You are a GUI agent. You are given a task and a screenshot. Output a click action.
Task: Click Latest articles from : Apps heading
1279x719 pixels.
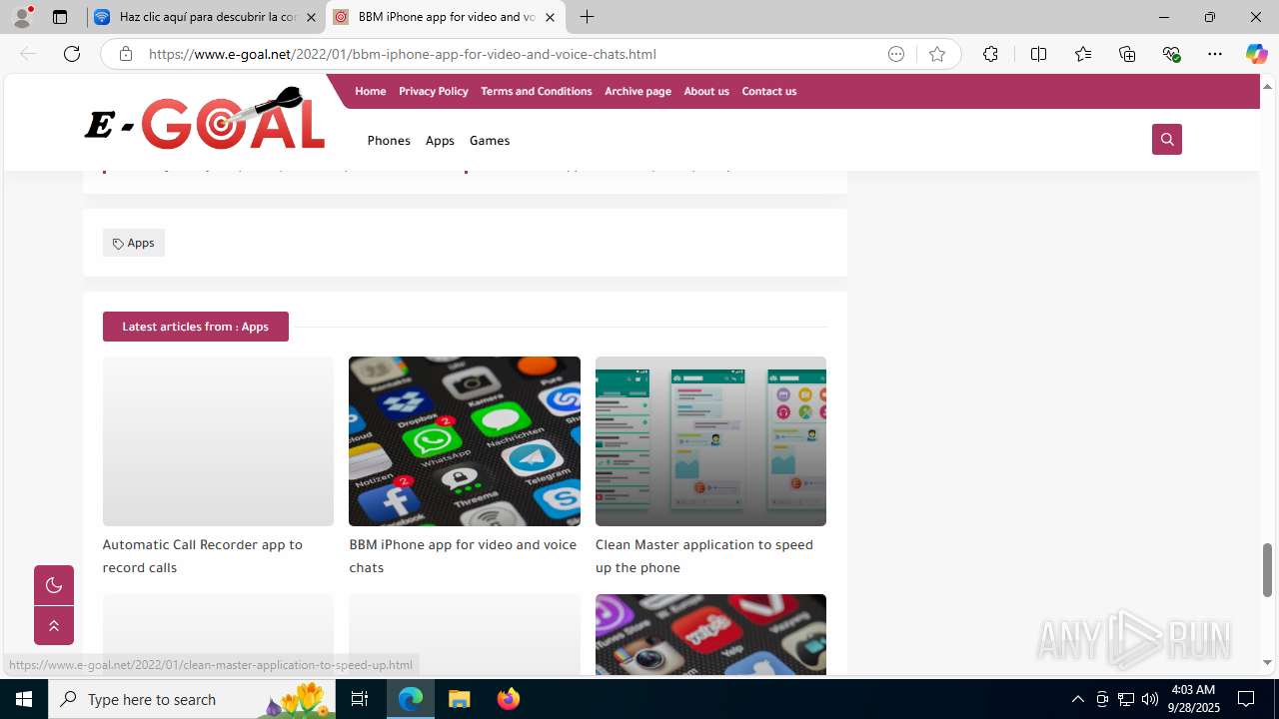195,327
